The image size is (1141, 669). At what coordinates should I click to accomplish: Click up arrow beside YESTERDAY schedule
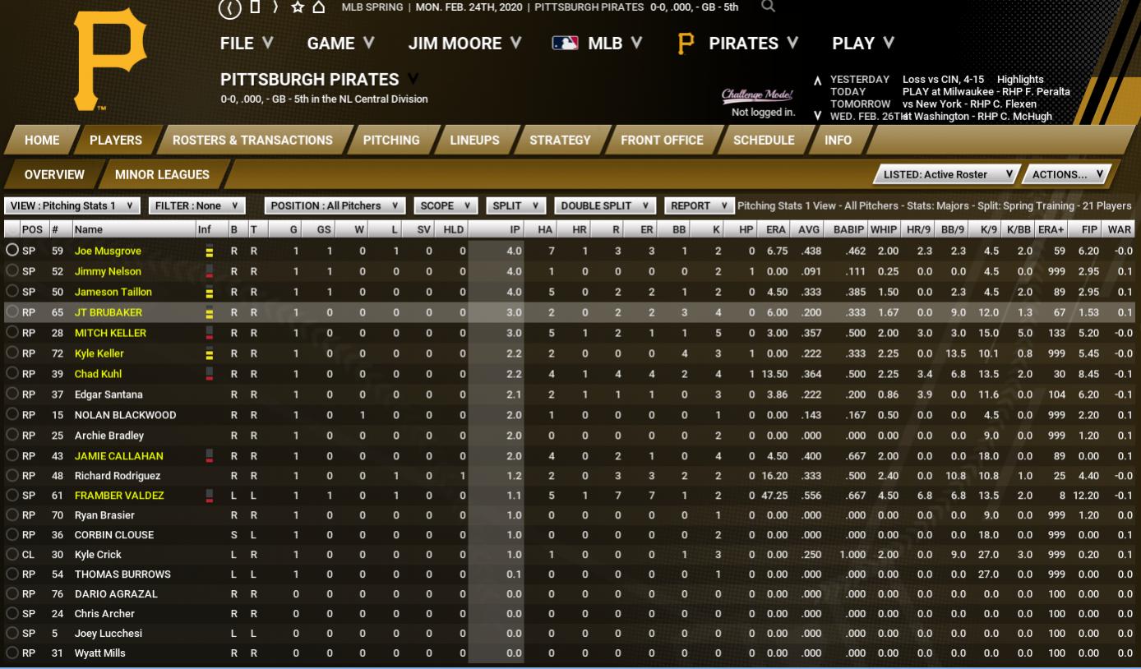[x=817, y=81]
